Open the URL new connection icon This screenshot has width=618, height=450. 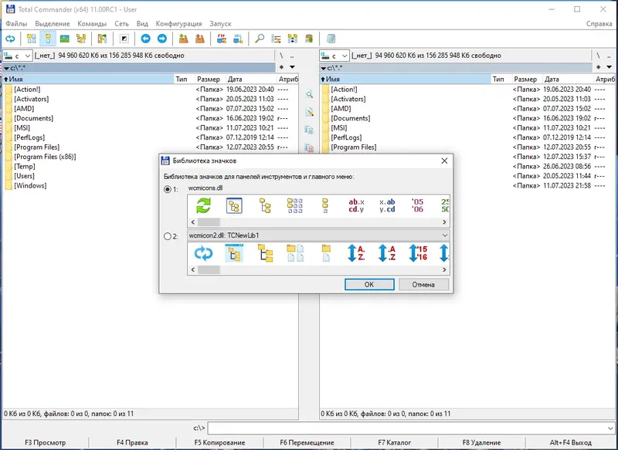[x=238, y=39]
